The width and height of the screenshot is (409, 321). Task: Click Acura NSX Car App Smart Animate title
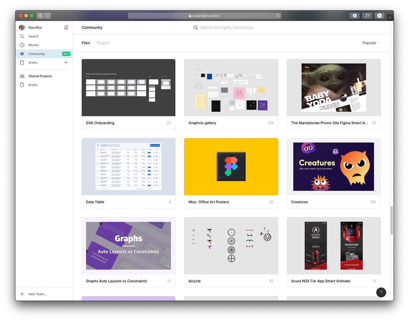point(320,281)
